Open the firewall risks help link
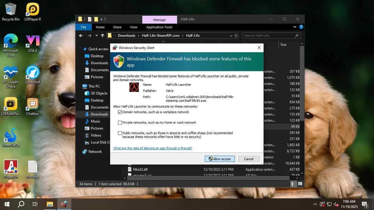374x210 pixels. click(x=153, y=148)
